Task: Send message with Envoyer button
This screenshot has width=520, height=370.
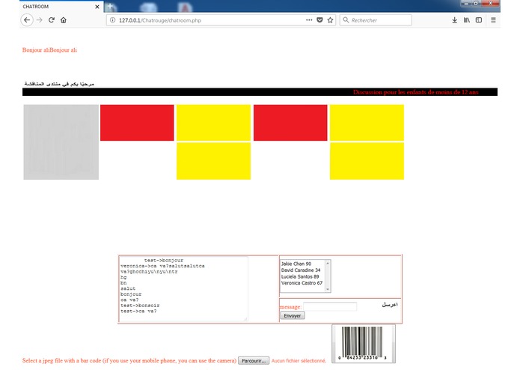Action: pyautogui.click(x=293, y=315)
